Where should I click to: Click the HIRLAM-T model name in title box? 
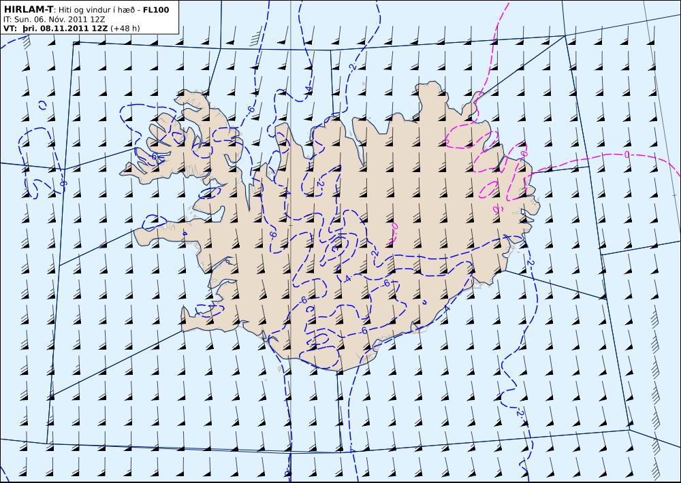(28, 10)
